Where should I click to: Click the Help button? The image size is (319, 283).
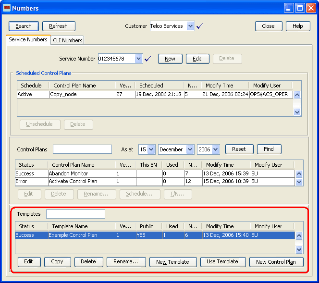coord(298,26)
